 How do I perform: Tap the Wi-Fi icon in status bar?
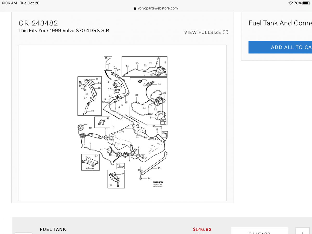tap(290, 3)
